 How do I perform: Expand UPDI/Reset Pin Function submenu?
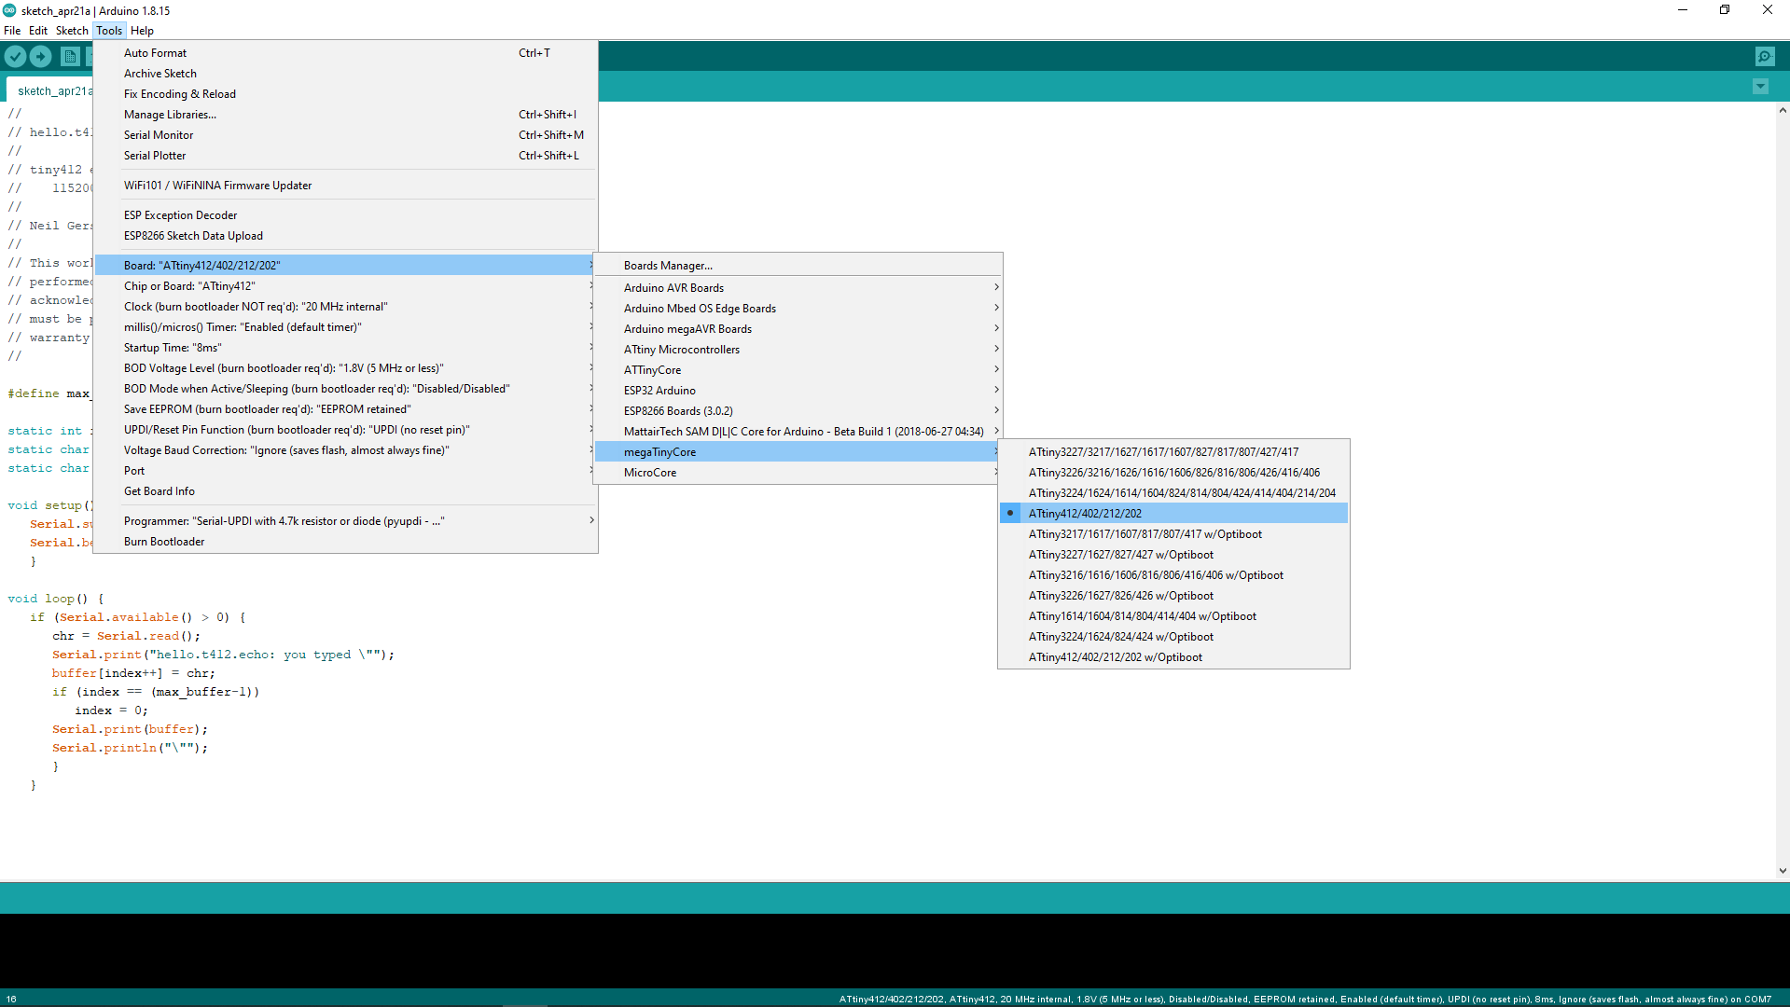345,430
